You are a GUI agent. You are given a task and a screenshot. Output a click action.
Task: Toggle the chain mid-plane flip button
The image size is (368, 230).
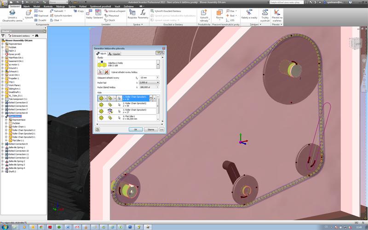pos(107,72)
